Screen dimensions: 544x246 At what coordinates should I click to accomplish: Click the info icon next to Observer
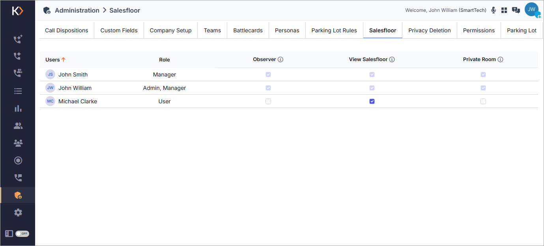tap(280, 60)
